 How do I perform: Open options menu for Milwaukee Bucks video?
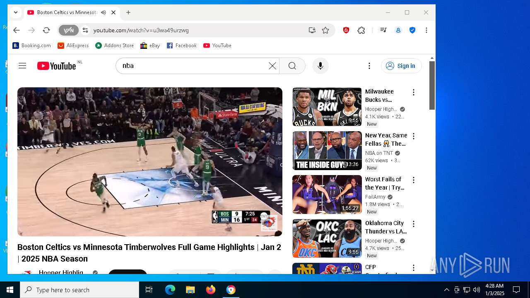pyautogui.click(x=413, y=92)
